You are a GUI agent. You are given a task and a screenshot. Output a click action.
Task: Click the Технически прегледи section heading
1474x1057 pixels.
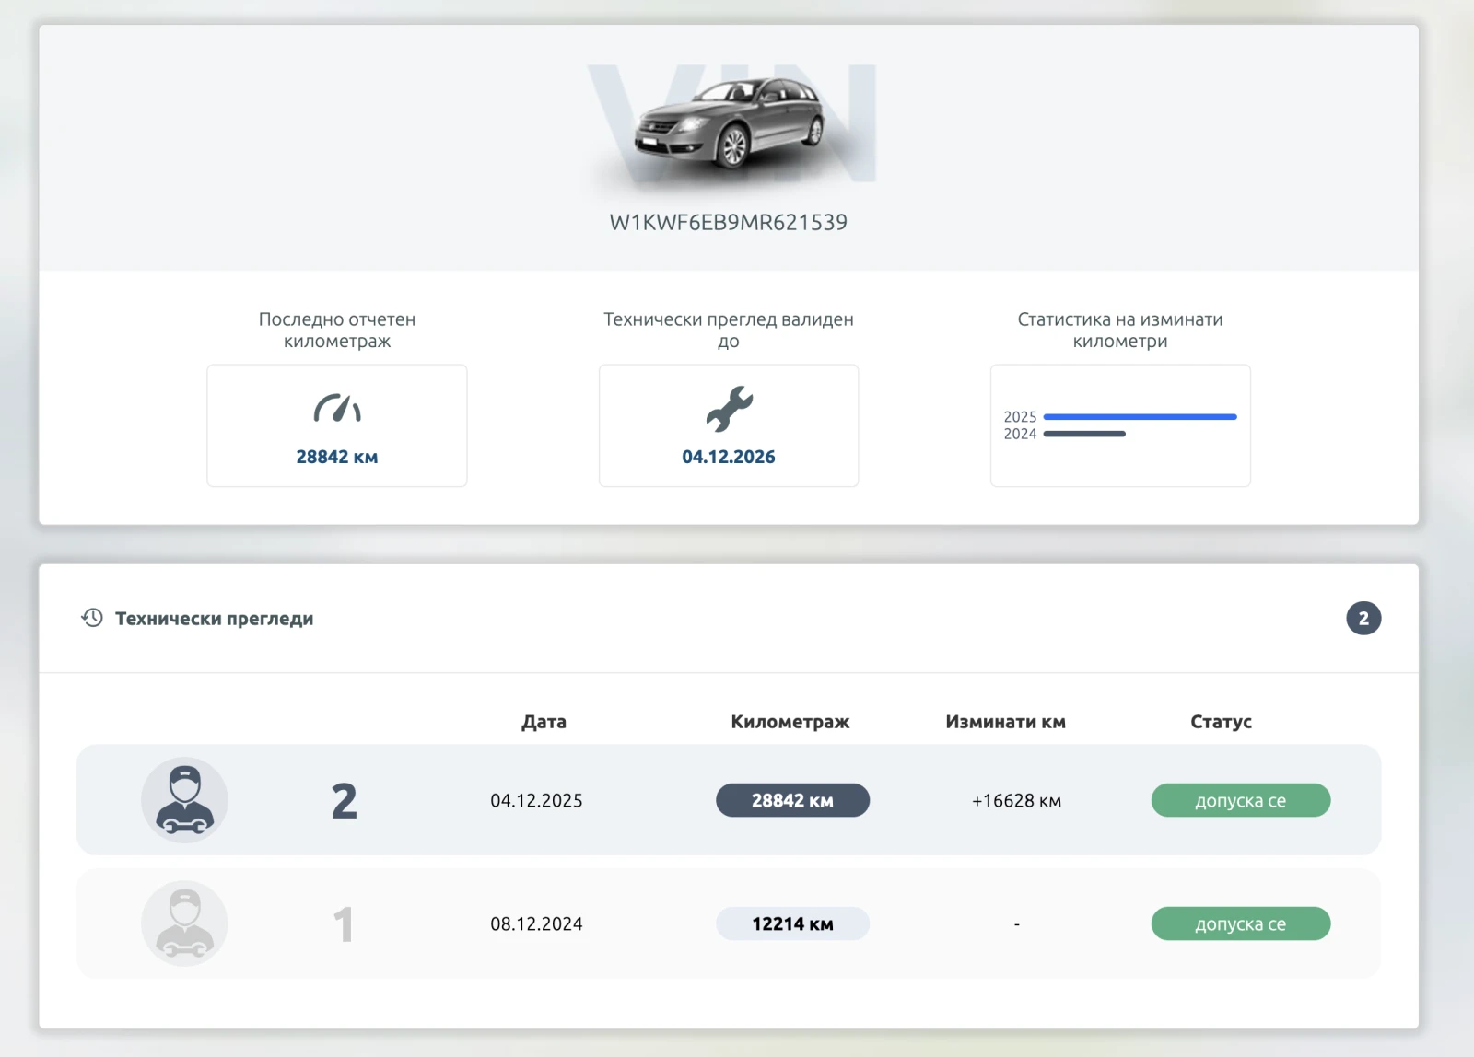click(x=214, y=619)
